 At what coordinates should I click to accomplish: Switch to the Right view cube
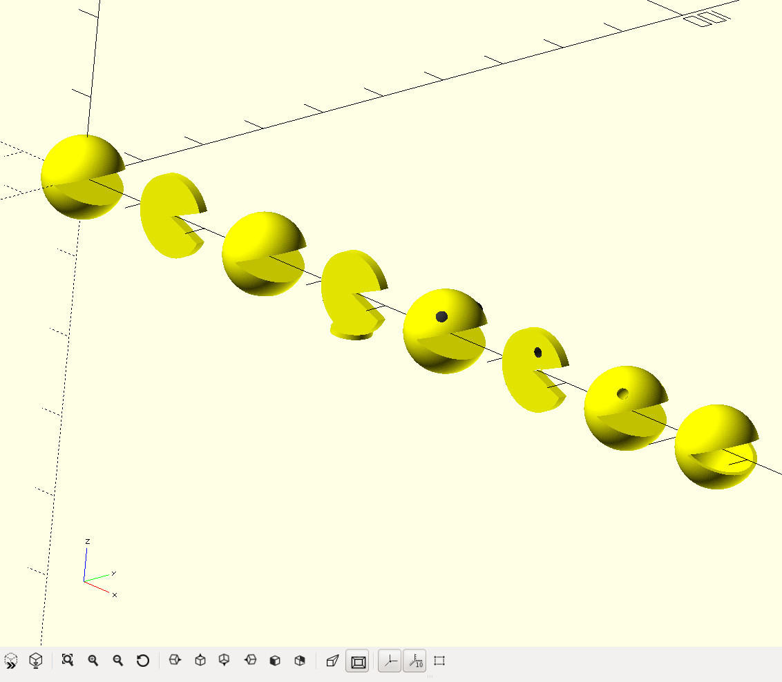point(175,660)
